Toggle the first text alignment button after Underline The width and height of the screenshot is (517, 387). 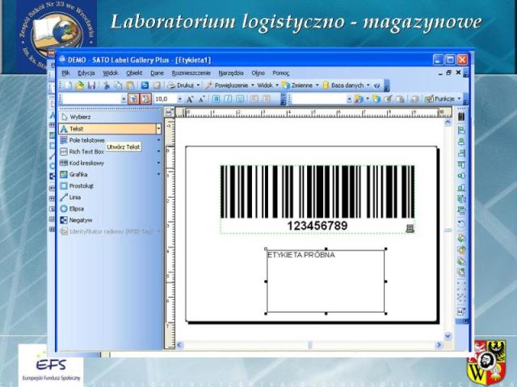pos(254,98)
